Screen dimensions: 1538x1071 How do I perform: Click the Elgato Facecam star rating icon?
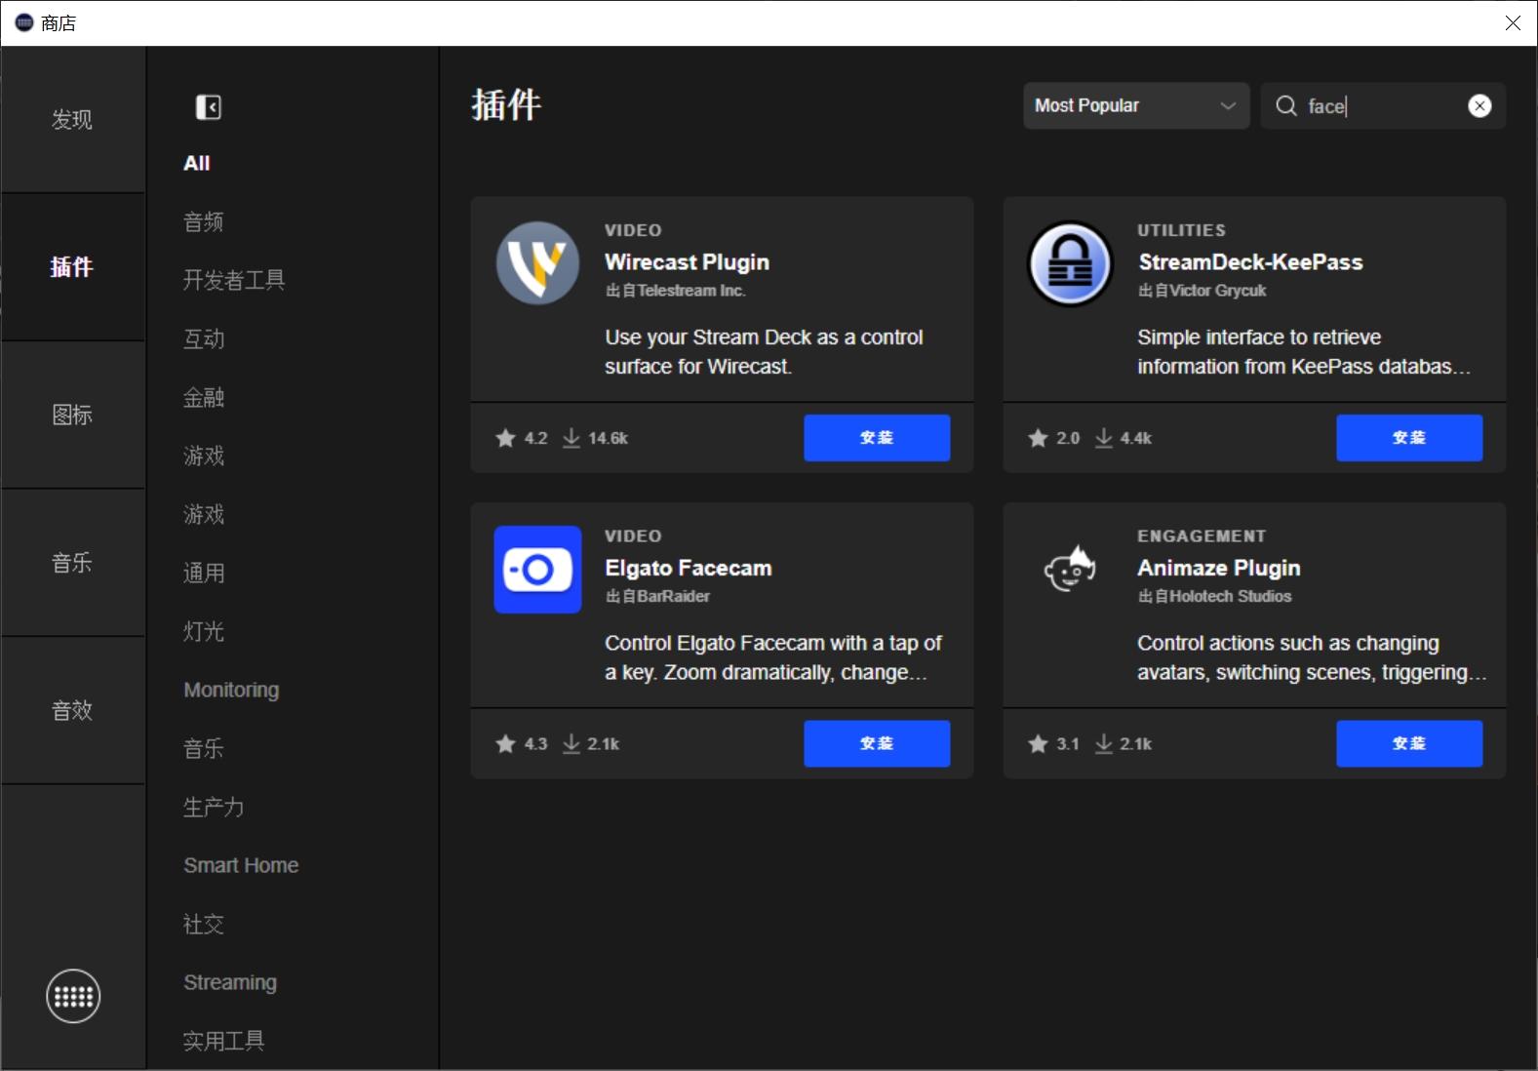[505, 744]
